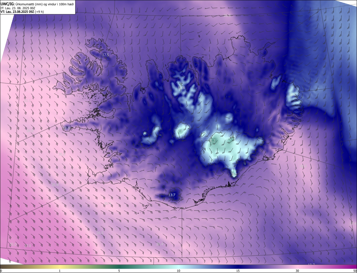The image size is (357, 273).
Task: Click the 15 tick label on the color scale
Action: (238, 271)
